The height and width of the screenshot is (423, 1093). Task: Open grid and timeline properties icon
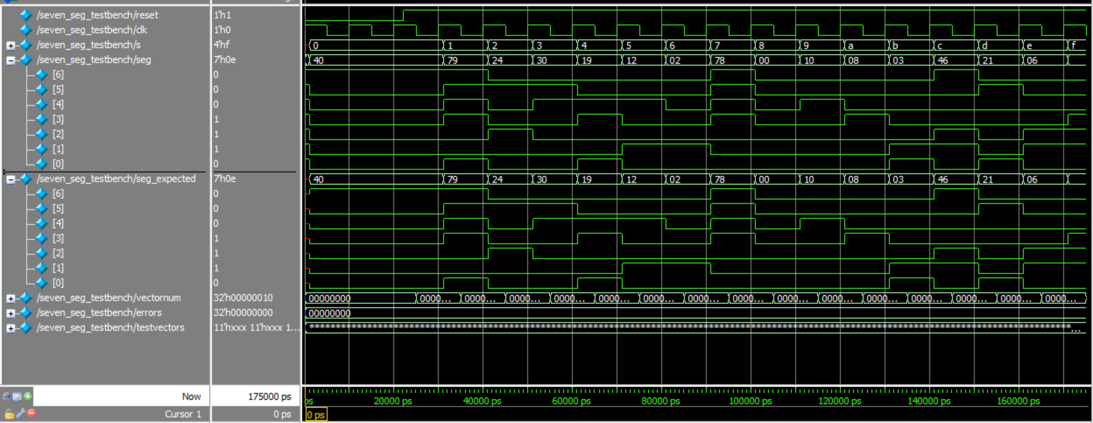pyautogui.click(x=17, y=397)
